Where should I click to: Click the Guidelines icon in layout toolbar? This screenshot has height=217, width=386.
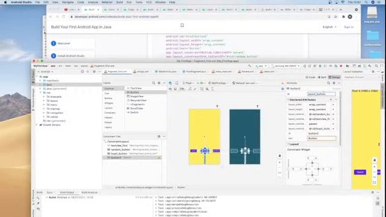212,89
